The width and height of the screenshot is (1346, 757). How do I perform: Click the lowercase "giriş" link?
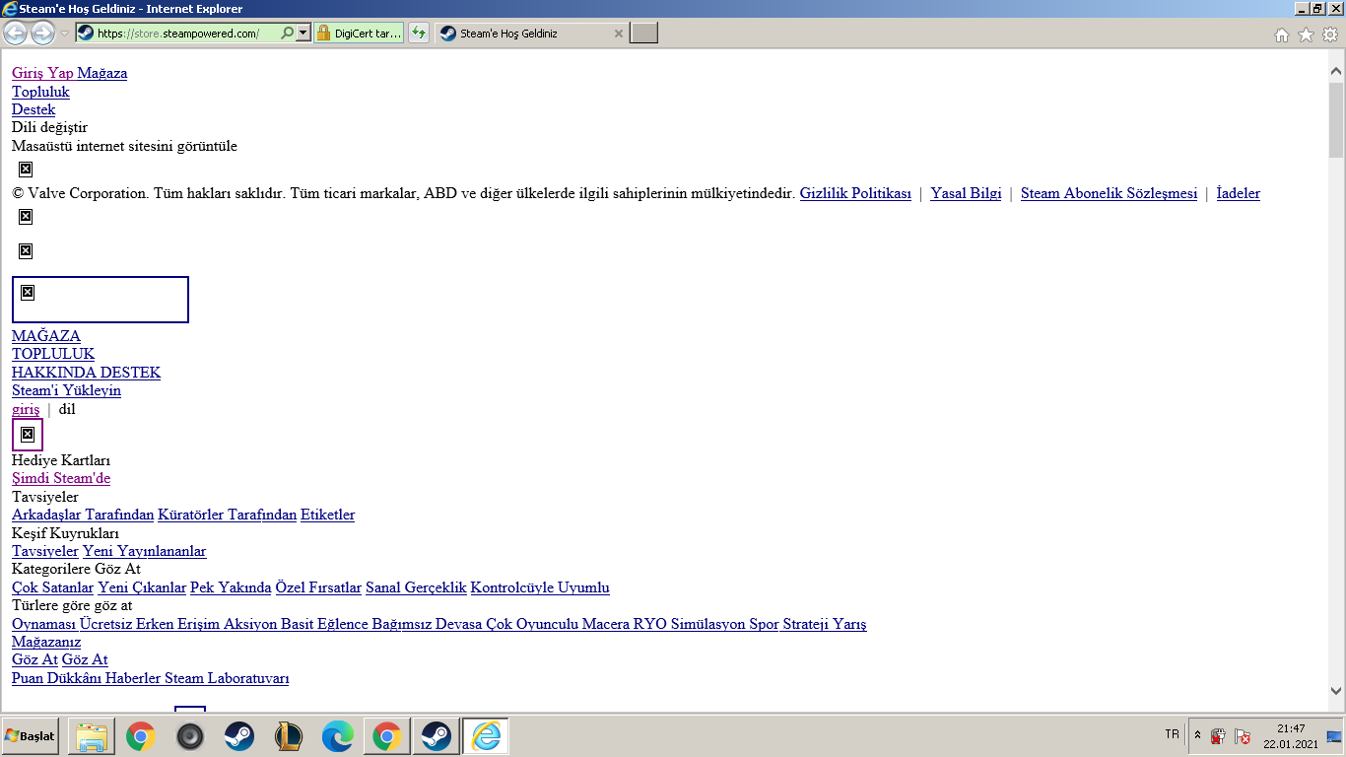[x=26, y=409]
